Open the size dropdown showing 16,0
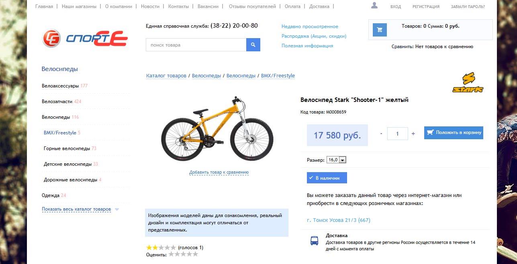This screenshot has height=264, width=517. click(337, 160)
